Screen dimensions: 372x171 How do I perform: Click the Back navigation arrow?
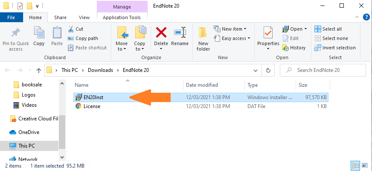8,70
